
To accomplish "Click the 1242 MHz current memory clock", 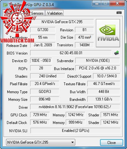I will pyautogui.click(x=76, y=115).
